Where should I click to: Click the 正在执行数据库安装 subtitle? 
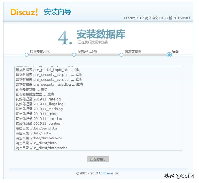93,42
